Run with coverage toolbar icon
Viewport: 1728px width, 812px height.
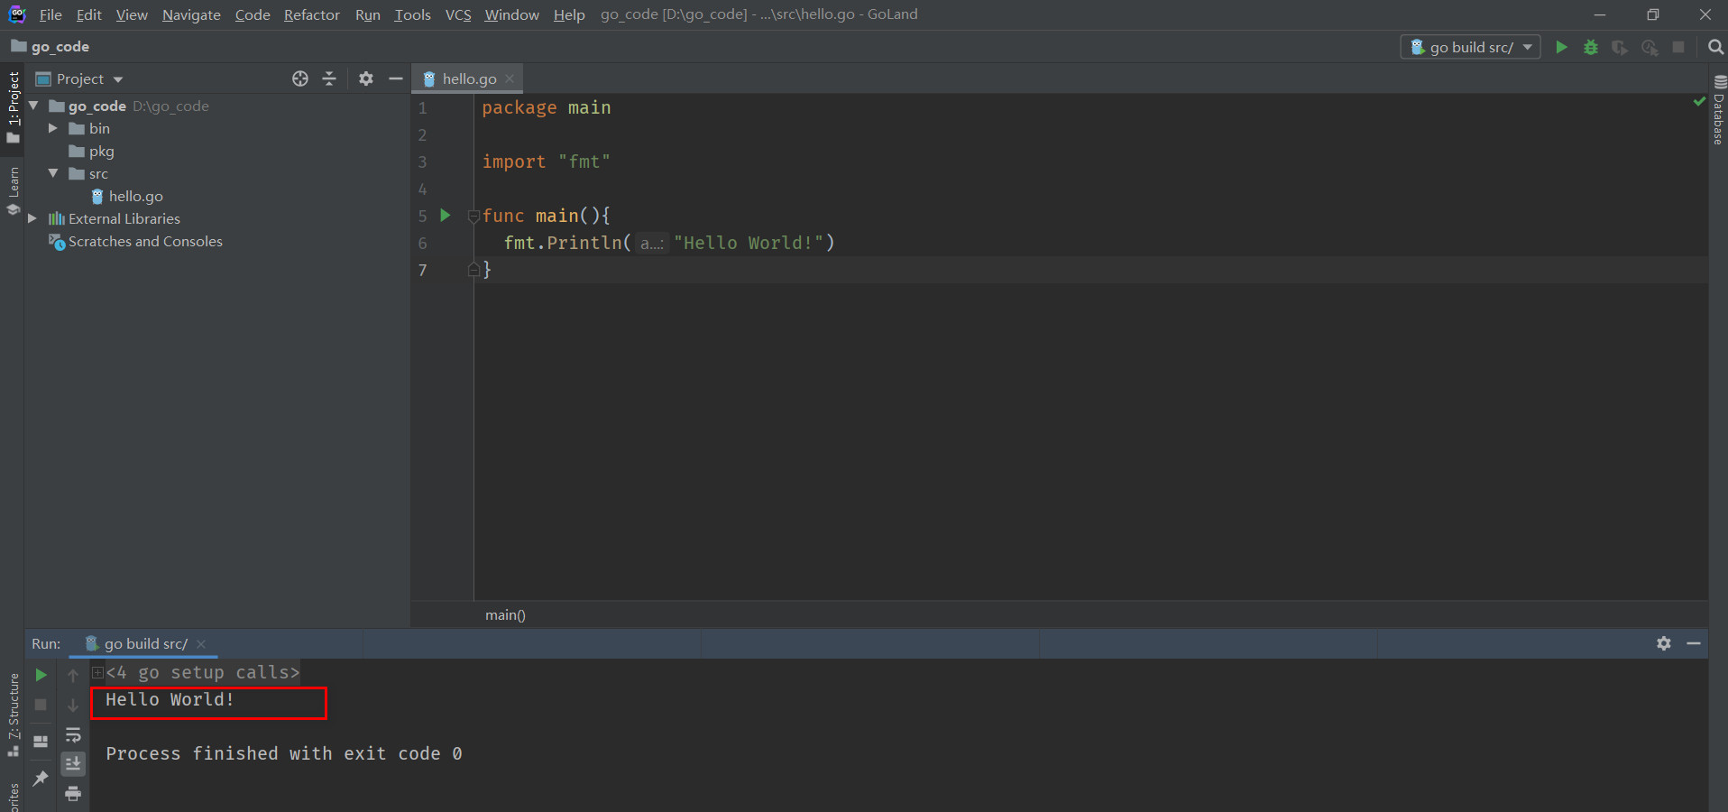click(x=1620, y=47)
